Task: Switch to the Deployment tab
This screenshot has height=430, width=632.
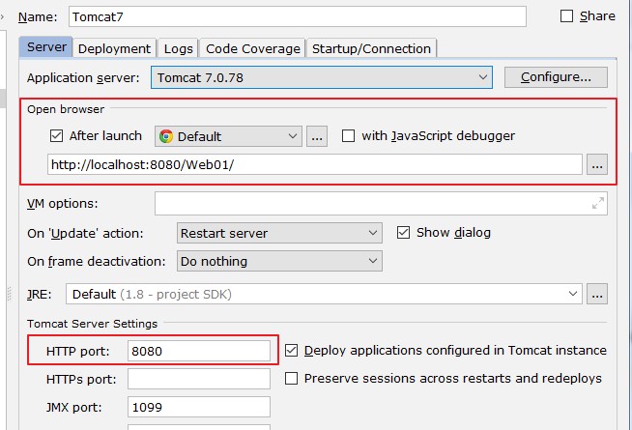Action: pyautogui.click(x=114, y=48)
